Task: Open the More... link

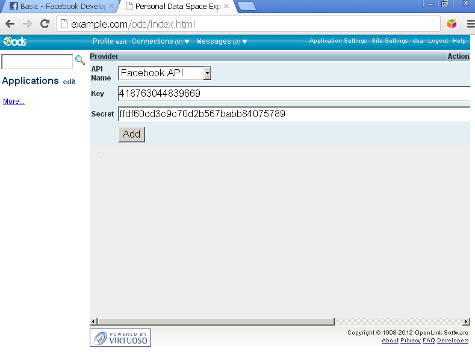Action: tap(14, 102)
